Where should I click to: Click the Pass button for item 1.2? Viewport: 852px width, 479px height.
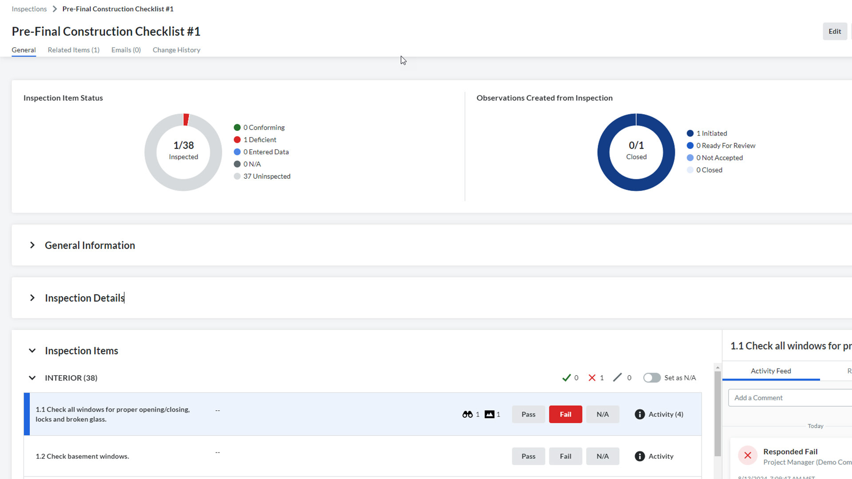528,455
